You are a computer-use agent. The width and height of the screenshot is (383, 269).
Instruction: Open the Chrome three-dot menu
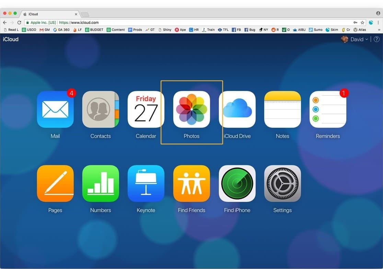click(x=378, y=22)
